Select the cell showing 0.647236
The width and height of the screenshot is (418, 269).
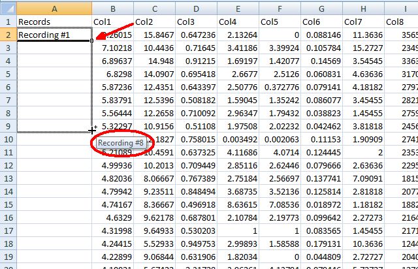[x=197, y=35]
